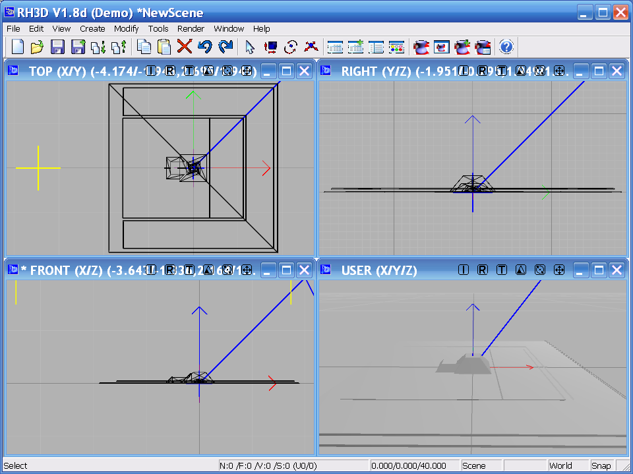This screenshot has height=474, width=633.
Task: Click the red X delete icon
Action: pyautogui.click(x=185, y=47)
